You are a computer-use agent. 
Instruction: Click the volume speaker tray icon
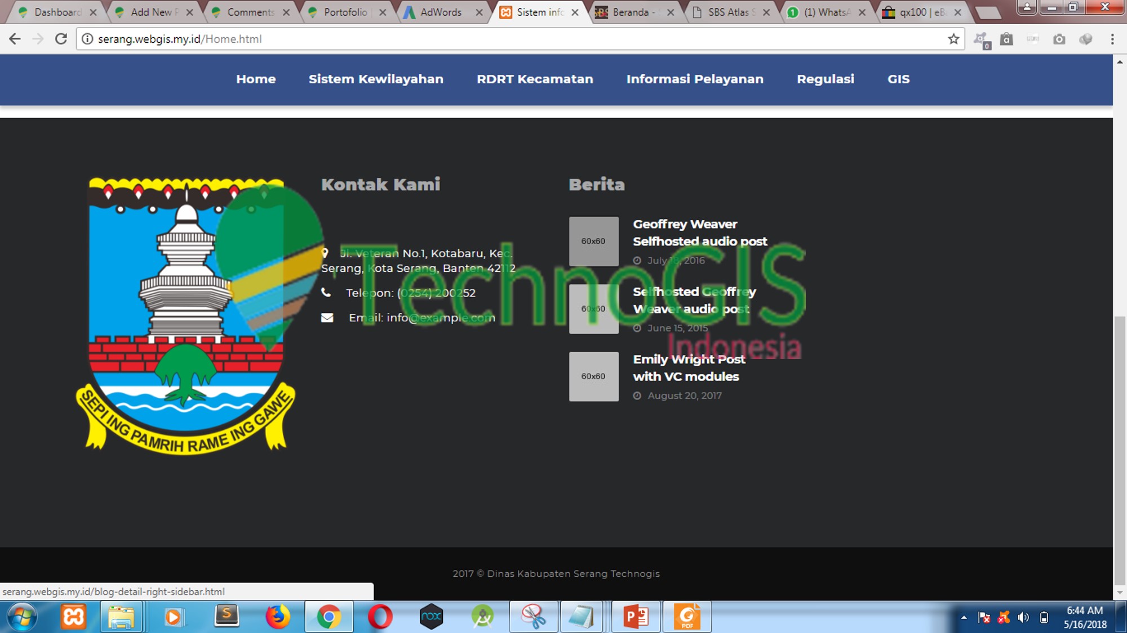tap(1023, 618)
